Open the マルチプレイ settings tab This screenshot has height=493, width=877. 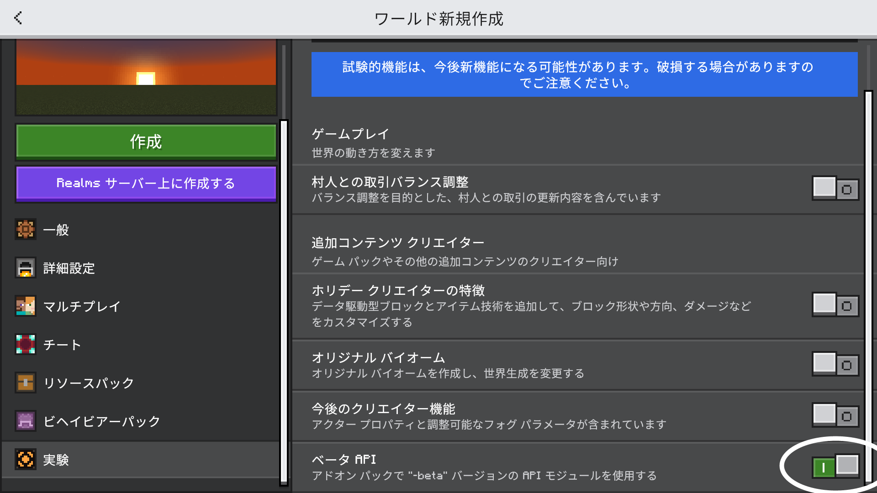82,306
